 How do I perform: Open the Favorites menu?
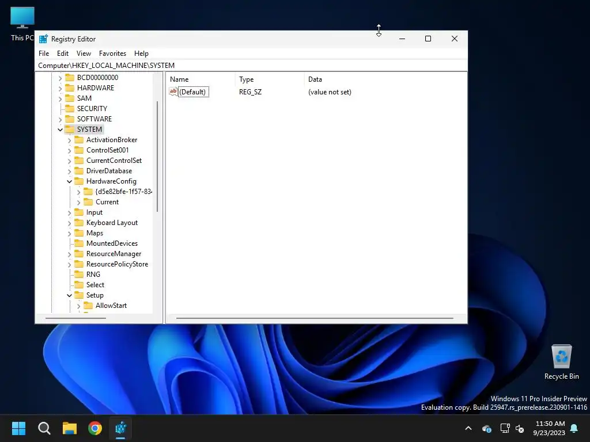click(x=112, y=54)
